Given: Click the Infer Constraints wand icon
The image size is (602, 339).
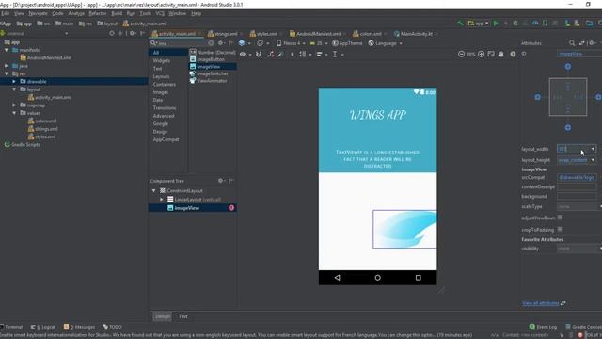Looking at the screenshot, I should coord(280,55).
